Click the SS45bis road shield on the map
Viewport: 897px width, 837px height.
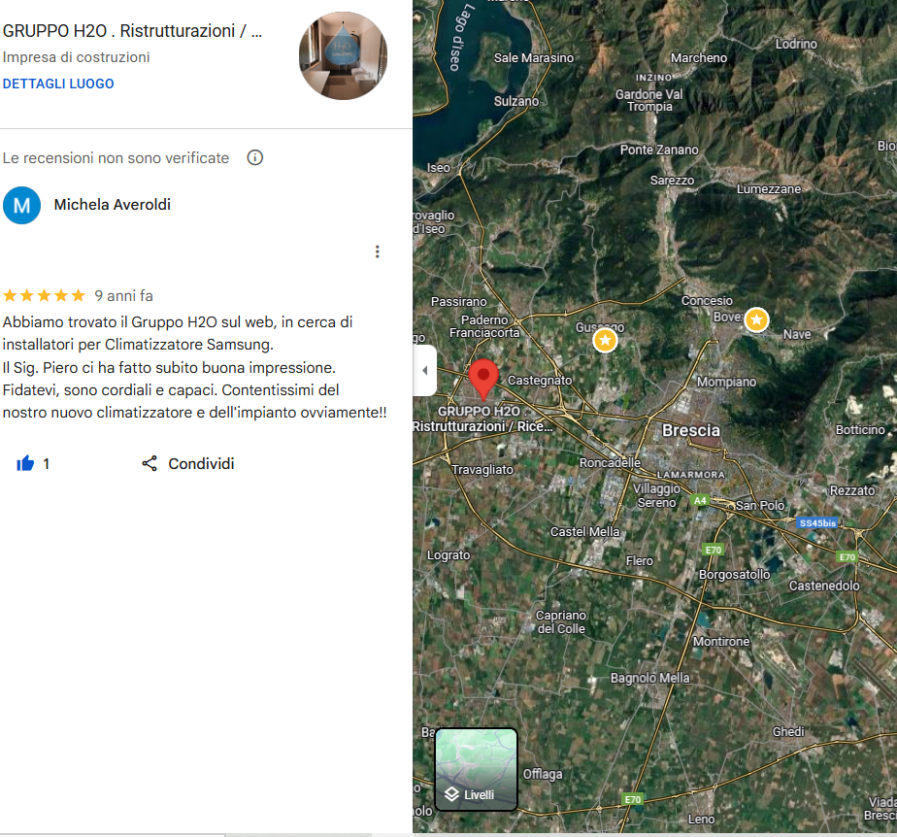817,523
